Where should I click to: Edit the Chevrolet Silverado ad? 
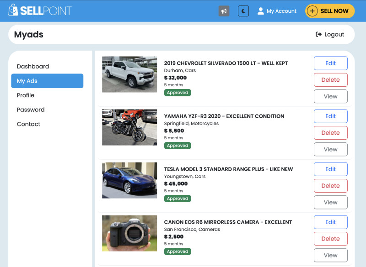(330, 63)
